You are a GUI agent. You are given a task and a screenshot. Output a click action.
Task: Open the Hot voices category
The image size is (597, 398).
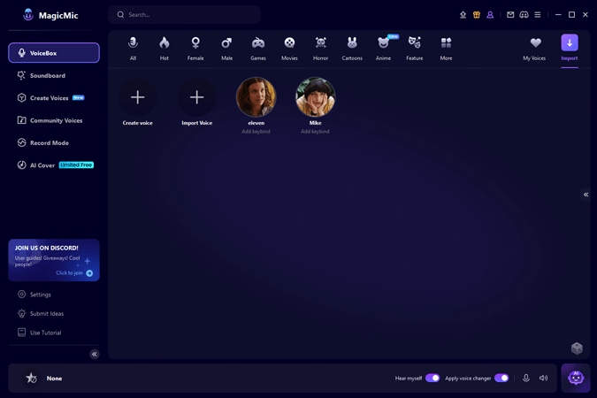[x=165, y=48]
